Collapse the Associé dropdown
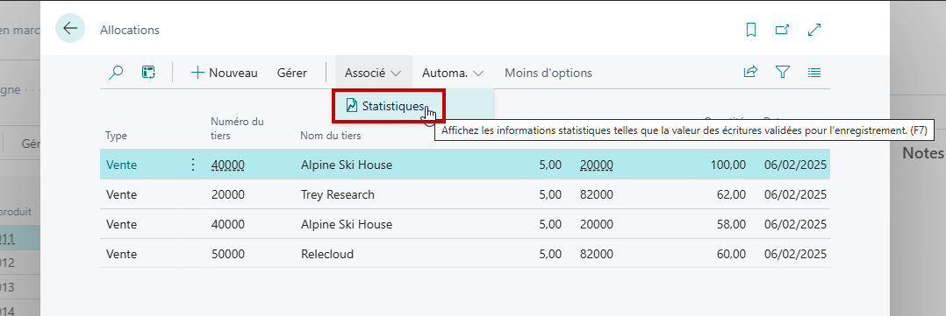The height and width of the screenshot is (316, 946). [373, 73]
